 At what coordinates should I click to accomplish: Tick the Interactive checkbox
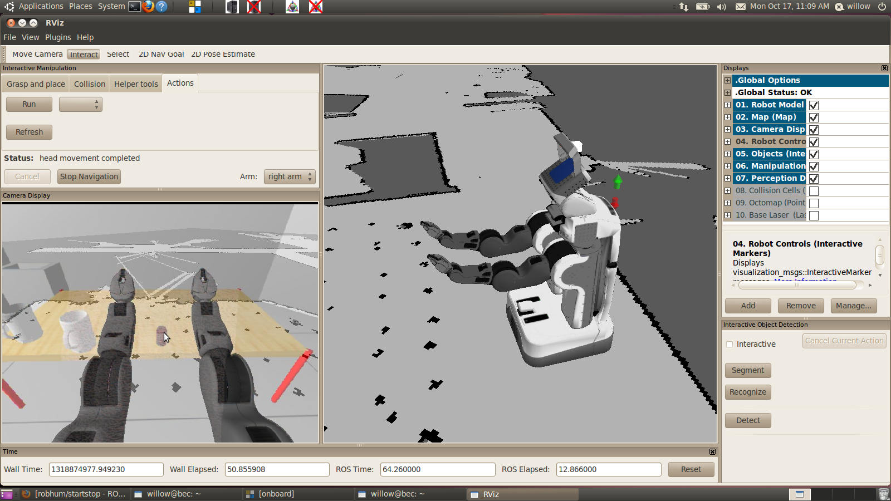coord(730,345)
